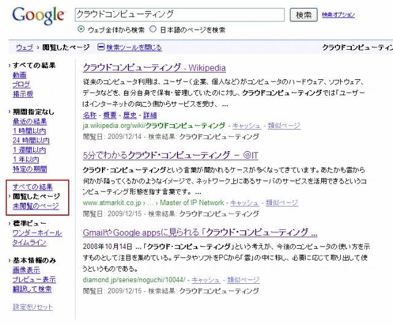This screenshot has height=325, width=393.
Task: Select the 日本語のページを検索 radio button
Action: pos(153,29)
